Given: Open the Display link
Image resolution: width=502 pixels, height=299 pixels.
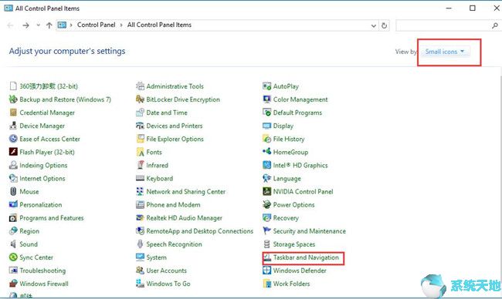Looking at the screenshot, I should click(283, 126).
